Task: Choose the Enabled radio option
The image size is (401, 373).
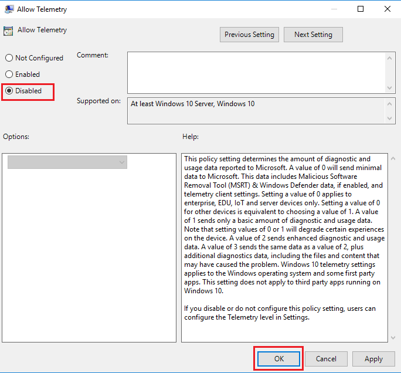Action: pos(9,74)
